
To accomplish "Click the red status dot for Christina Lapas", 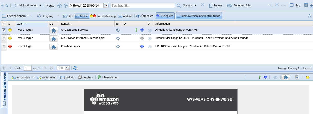I will tap(10, 47).
